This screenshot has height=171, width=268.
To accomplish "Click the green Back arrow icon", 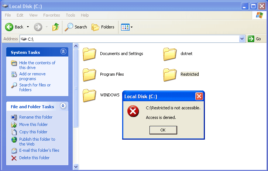I will [x=9, y=27].
